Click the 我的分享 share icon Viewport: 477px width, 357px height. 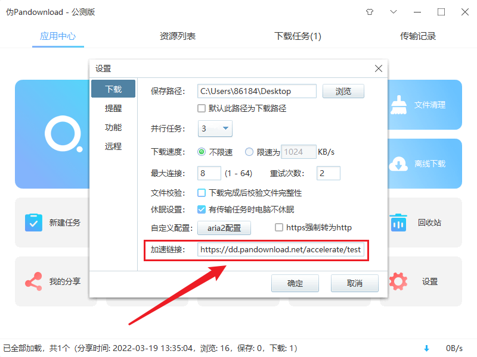[x=33, y=281]
